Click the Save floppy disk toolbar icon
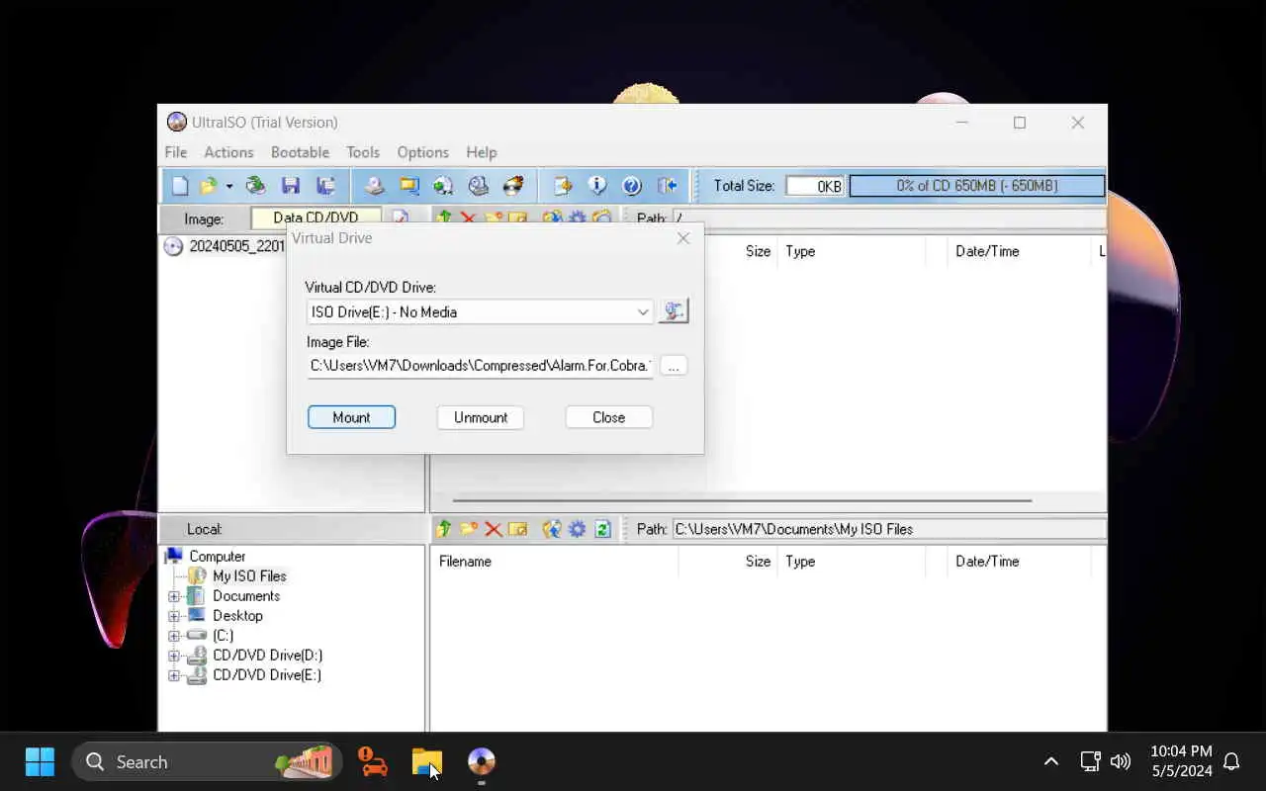Viewport: 1266px width, 791px height. click(290, 186)
